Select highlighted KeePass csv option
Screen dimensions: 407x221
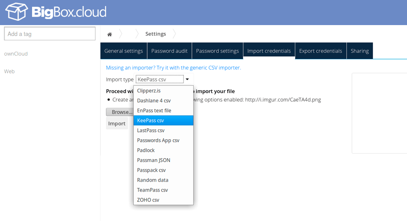163,120
